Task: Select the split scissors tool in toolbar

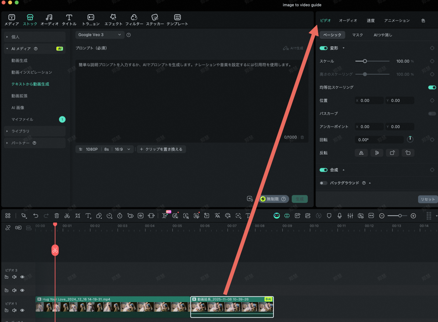Action: (x=67, y=216)
